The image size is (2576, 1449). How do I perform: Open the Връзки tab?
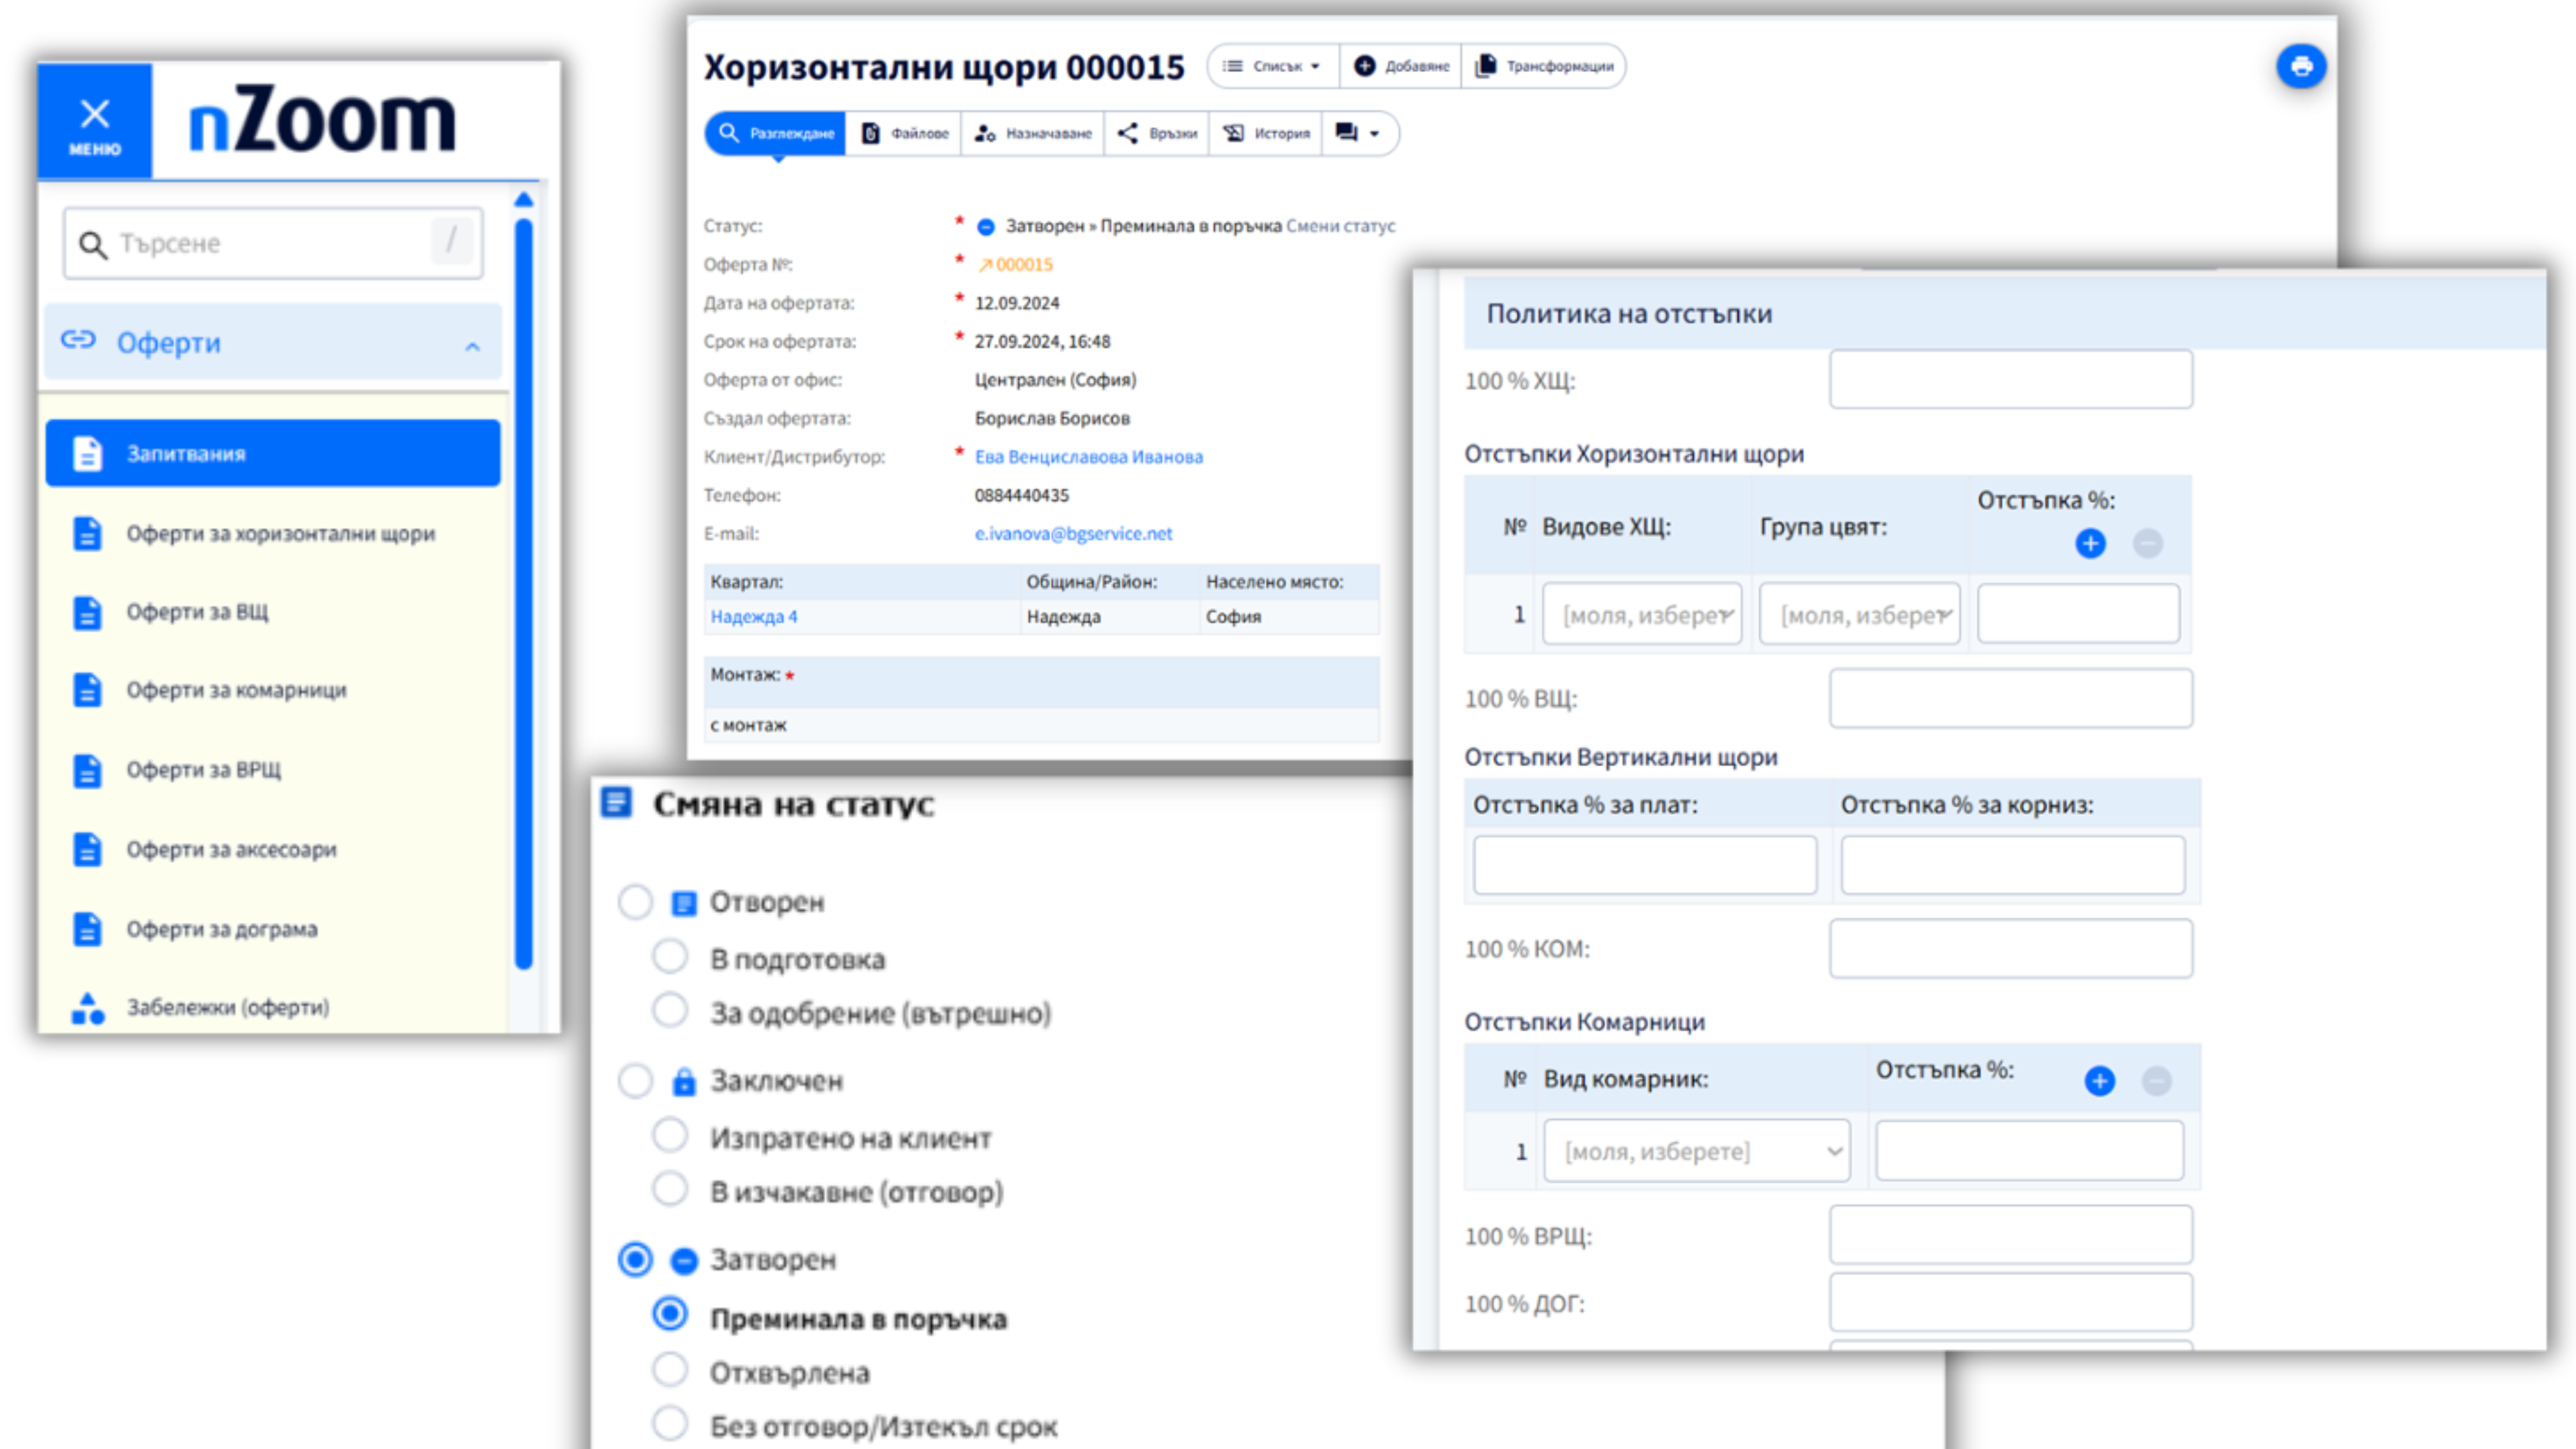click(1157, 133)
